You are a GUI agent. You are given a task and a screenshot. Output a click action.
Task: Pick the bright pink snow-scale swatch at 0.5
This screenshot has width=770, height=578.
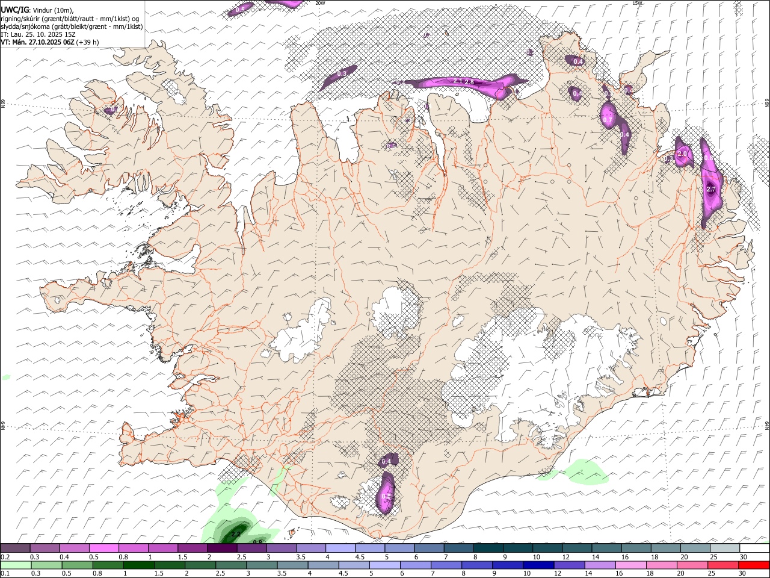(x=103, y=548)
